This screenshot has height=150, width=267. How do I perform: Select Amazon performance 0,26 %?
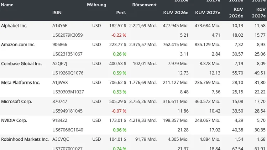tap(120, 54)
